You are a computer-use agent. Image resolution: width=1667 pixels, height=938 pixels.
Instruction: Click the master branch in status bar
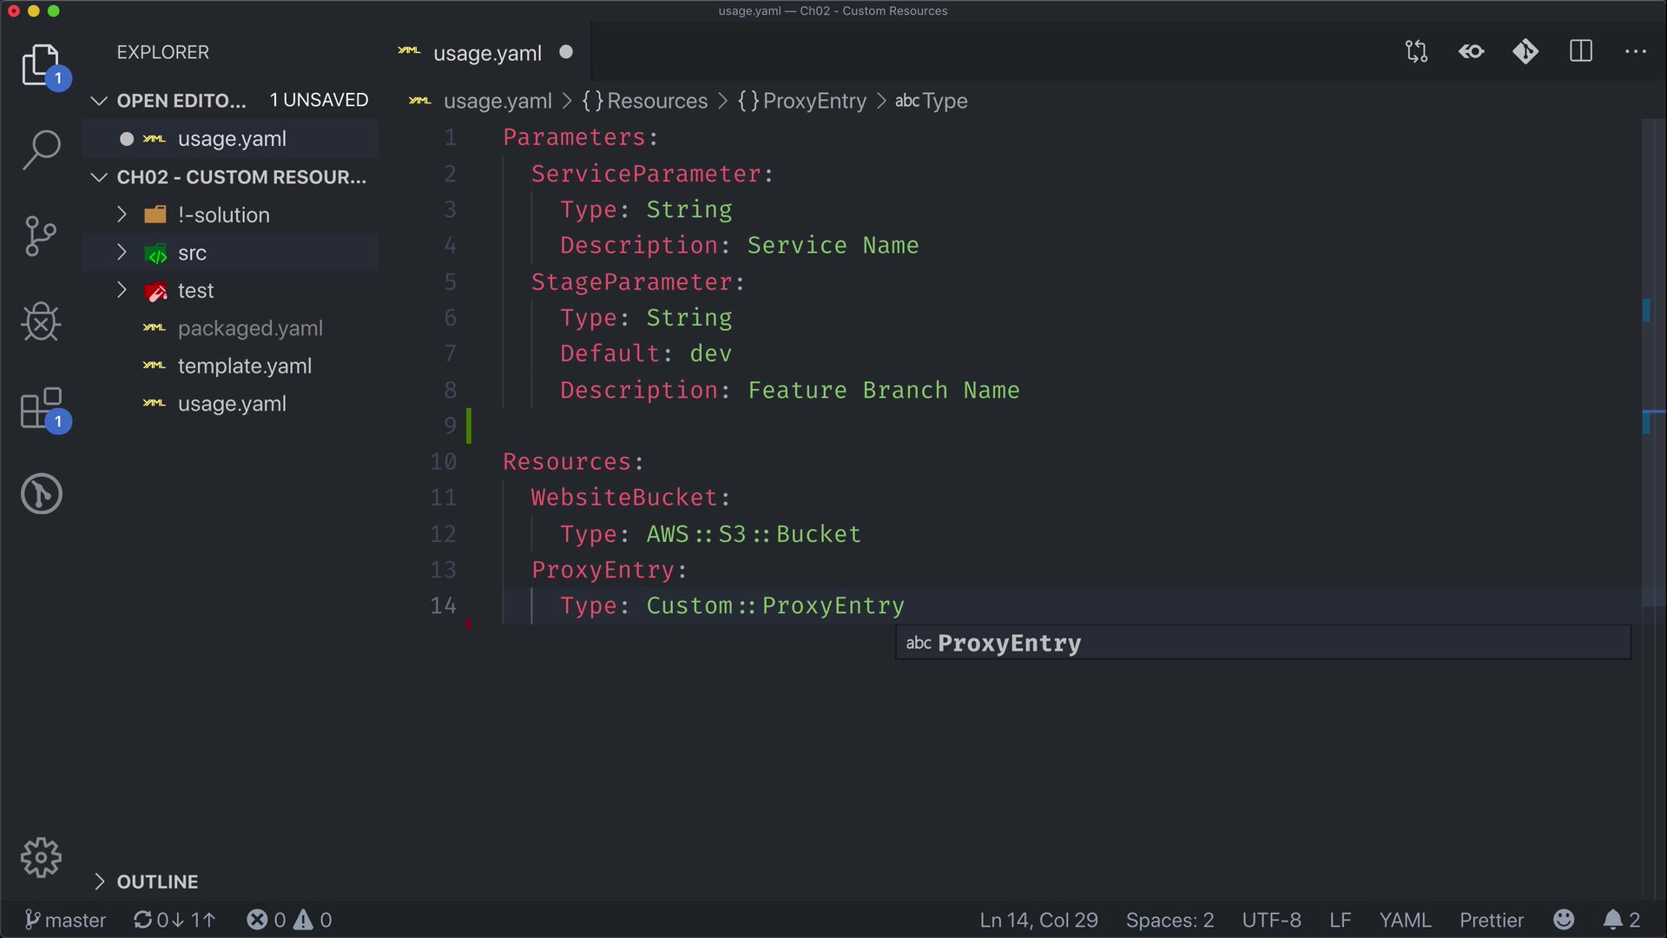pyautogui.click(x=65, y=920)
